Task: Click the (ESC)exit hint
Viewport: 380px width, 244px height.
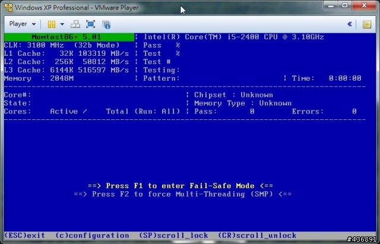Action: (24, 236)
